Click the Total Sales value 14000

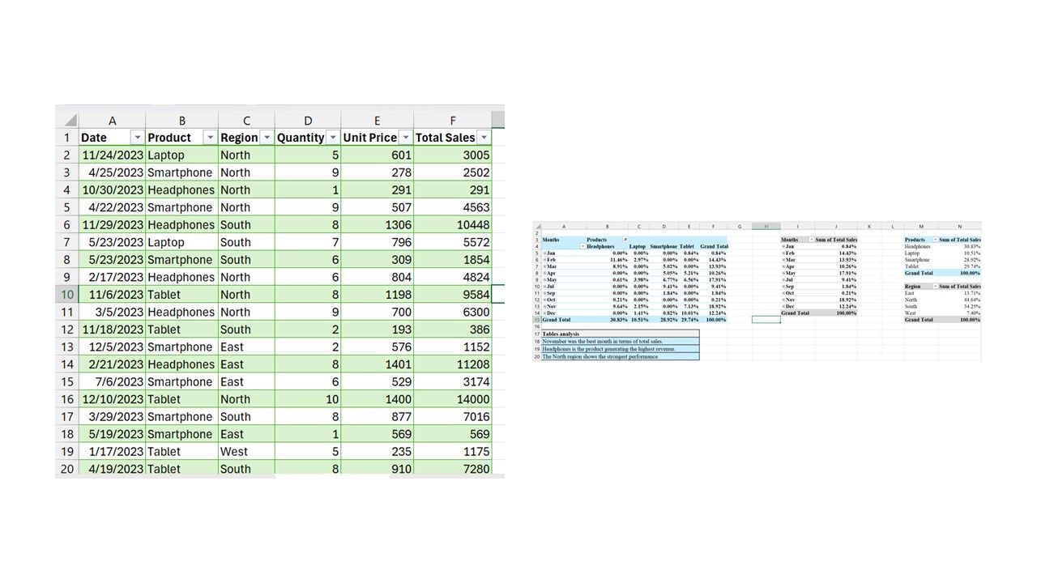click(453, 399)
